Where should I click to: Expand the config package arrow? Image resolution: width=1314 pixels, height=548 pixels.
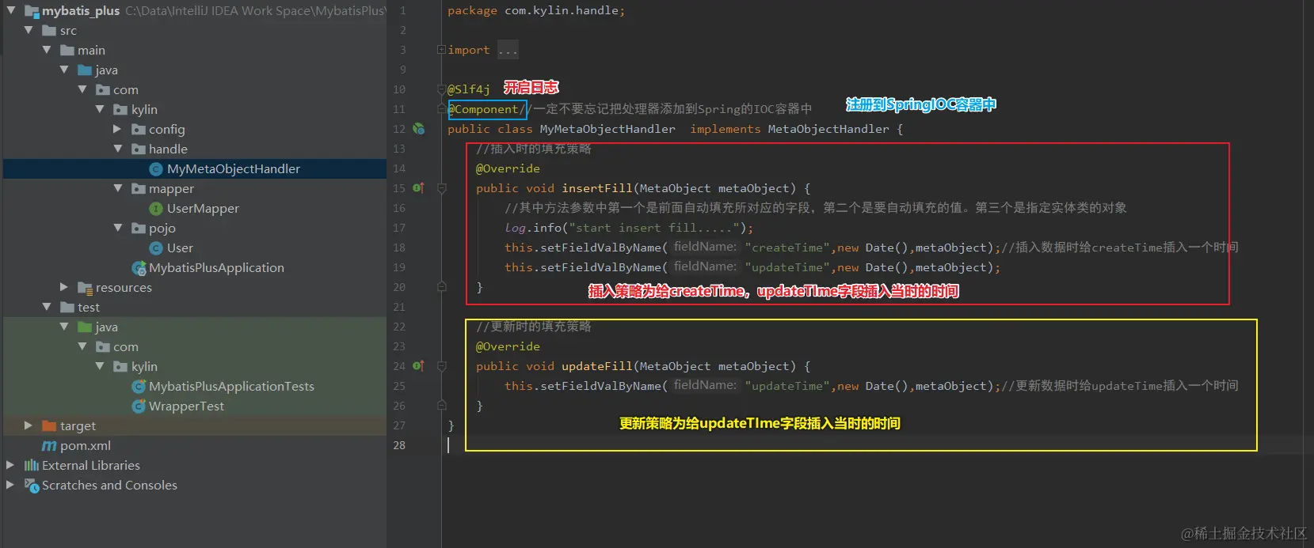click(117, 129)
